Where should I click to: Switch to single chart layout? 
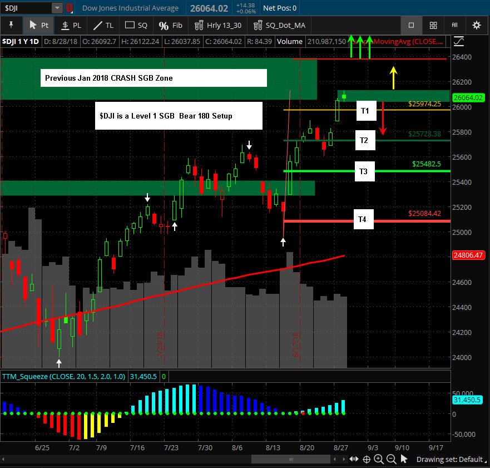pos(412,25)
